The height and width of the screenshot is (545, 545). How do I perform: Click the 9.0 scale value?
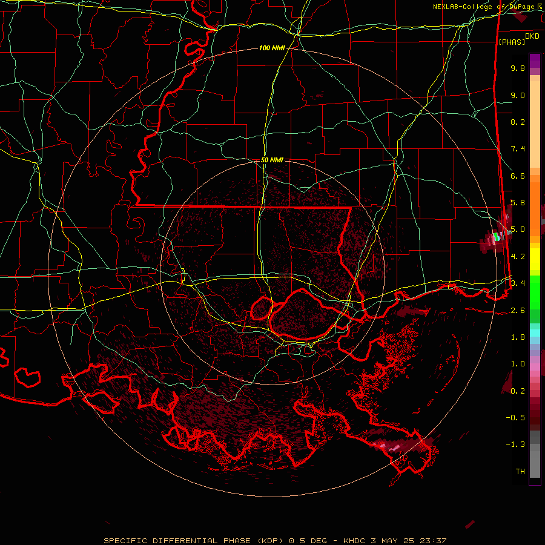(x=518, y=95)
